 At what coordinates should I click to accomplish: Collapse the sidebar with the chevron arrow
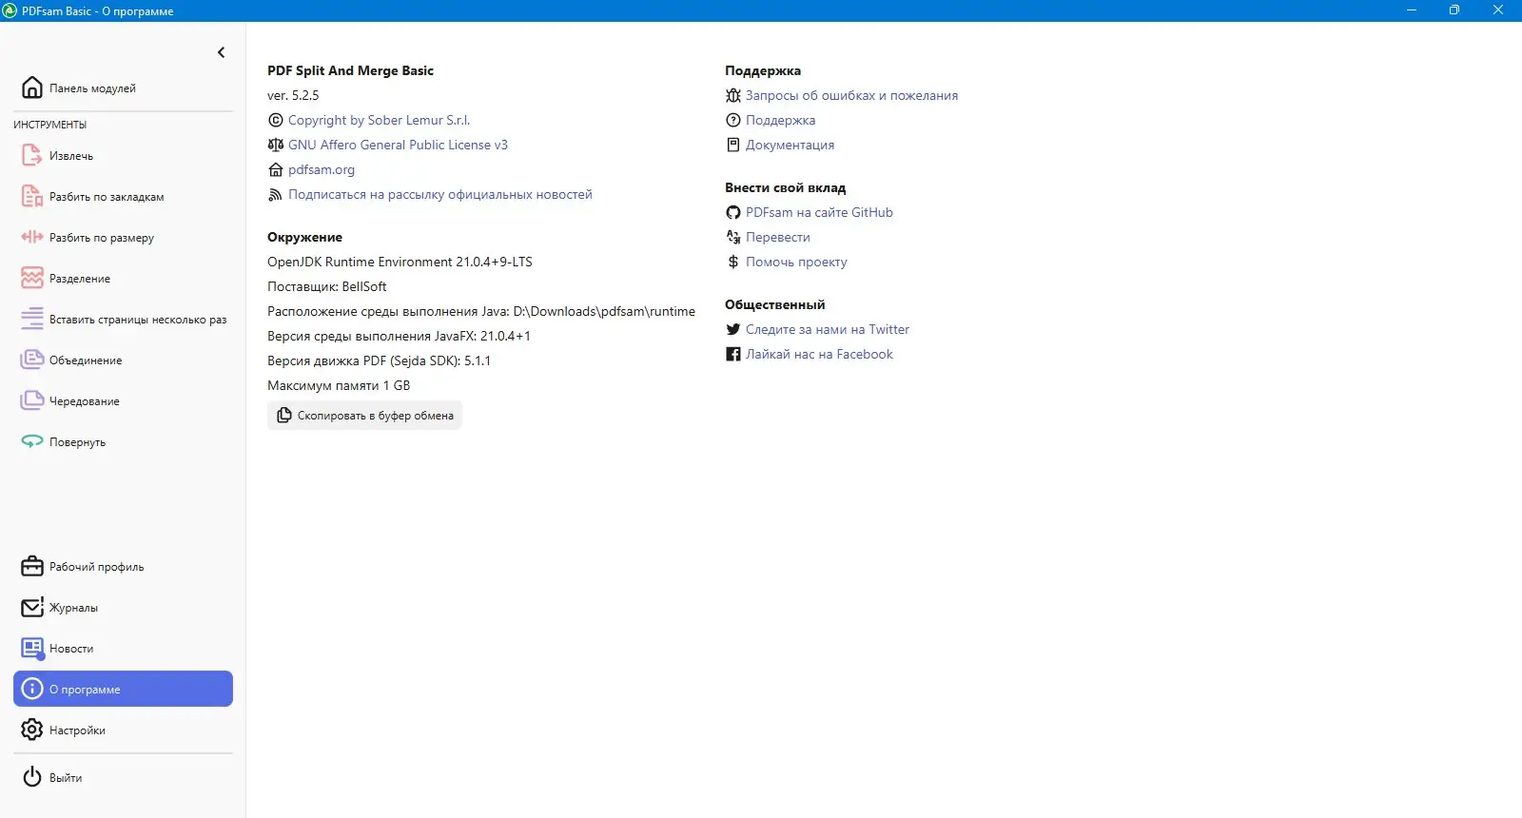pos(222,52)
